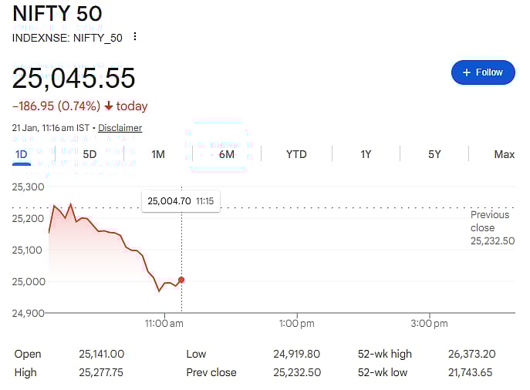Switch to the 5Y chart range
Image resolution: width=530 pixels, height=390 pixels.
(434, 154)
